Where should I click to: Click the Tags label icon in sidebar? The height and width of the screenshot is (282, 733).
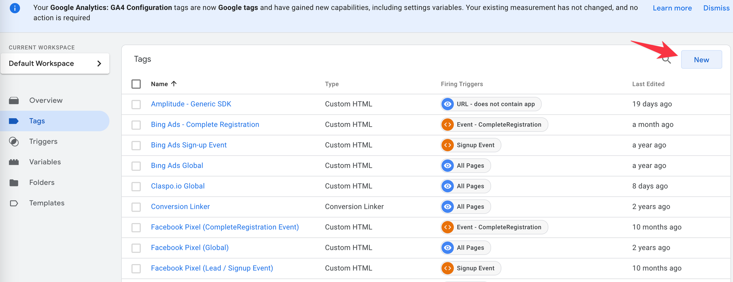(14, 121)
